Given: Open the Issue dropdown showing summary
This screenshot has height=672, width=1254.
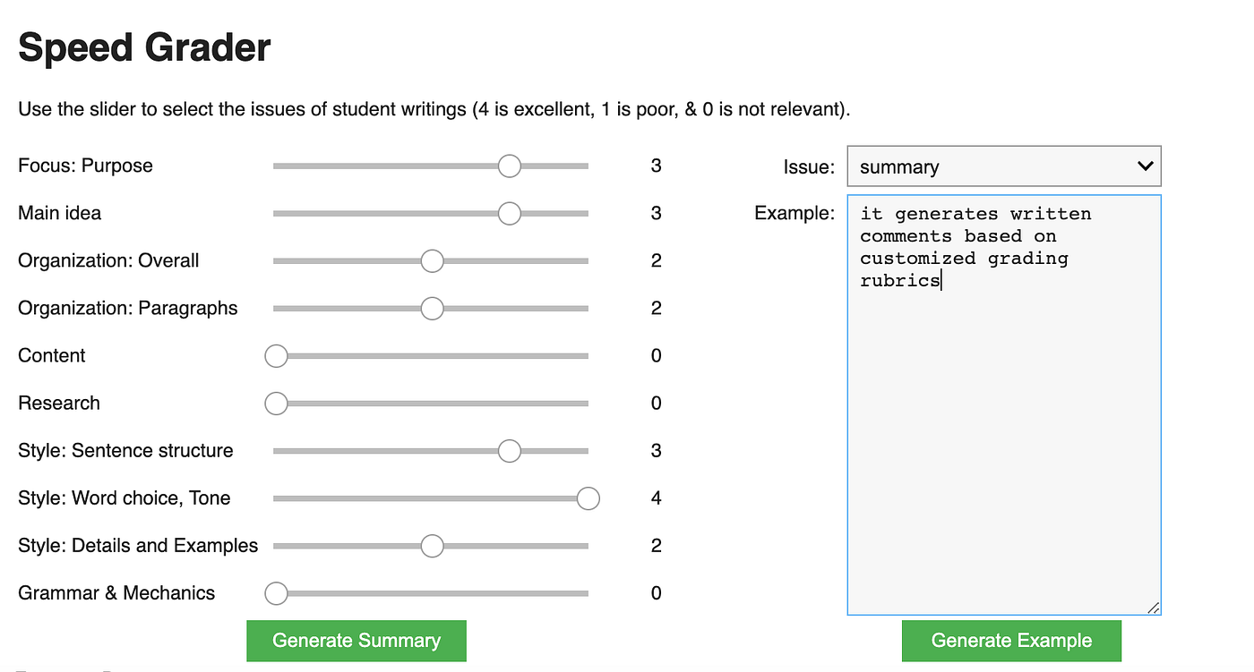Looking at the screenshot, I should click(x=1003, y=166).
